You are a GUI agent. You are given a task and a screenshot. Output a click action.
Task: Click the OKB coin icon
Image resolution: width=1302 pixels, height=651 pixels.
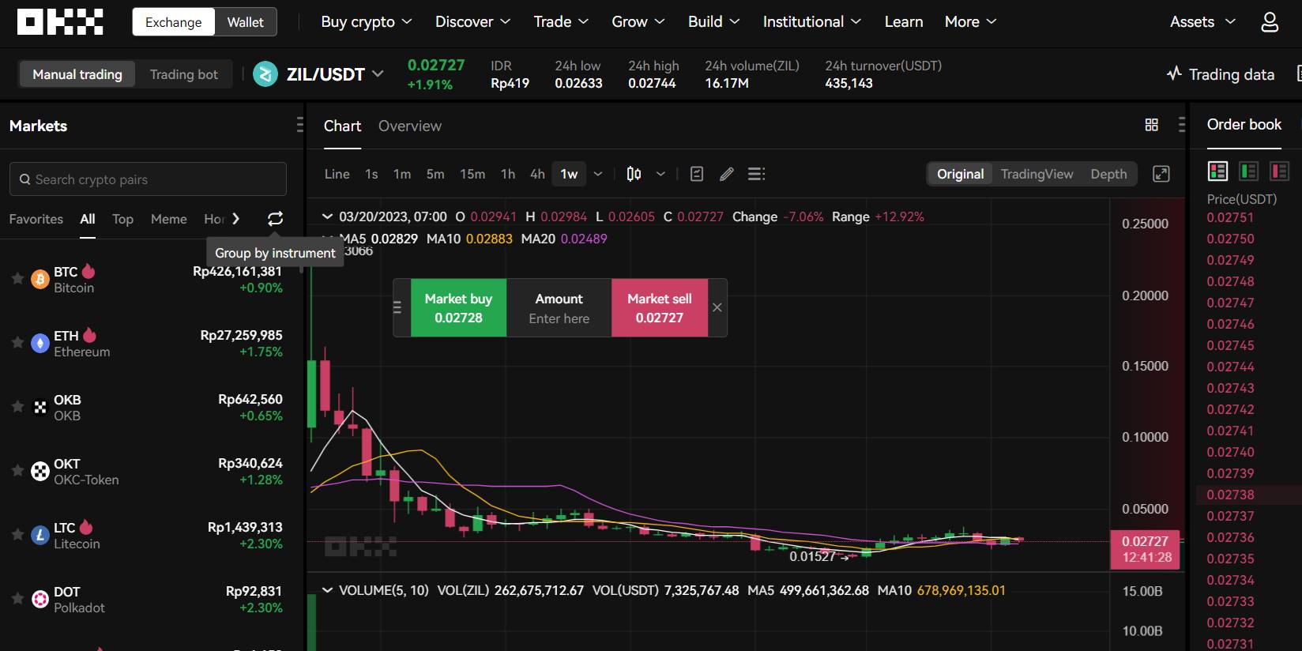(x=40, y=407)
